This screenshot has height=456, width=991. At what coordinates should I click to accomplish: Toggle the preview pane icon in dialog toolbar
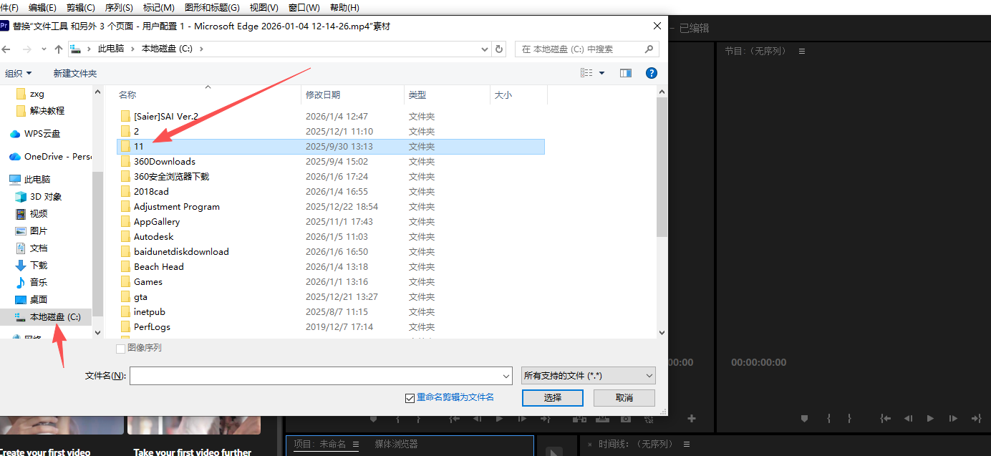[624, 72]
